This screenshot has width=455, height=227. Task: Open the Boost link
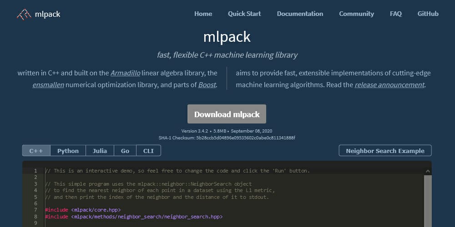tap(207, 85)
